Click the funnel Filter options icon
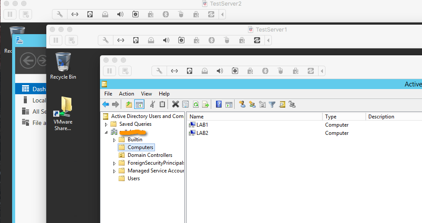422x223 pixels. 272,104
